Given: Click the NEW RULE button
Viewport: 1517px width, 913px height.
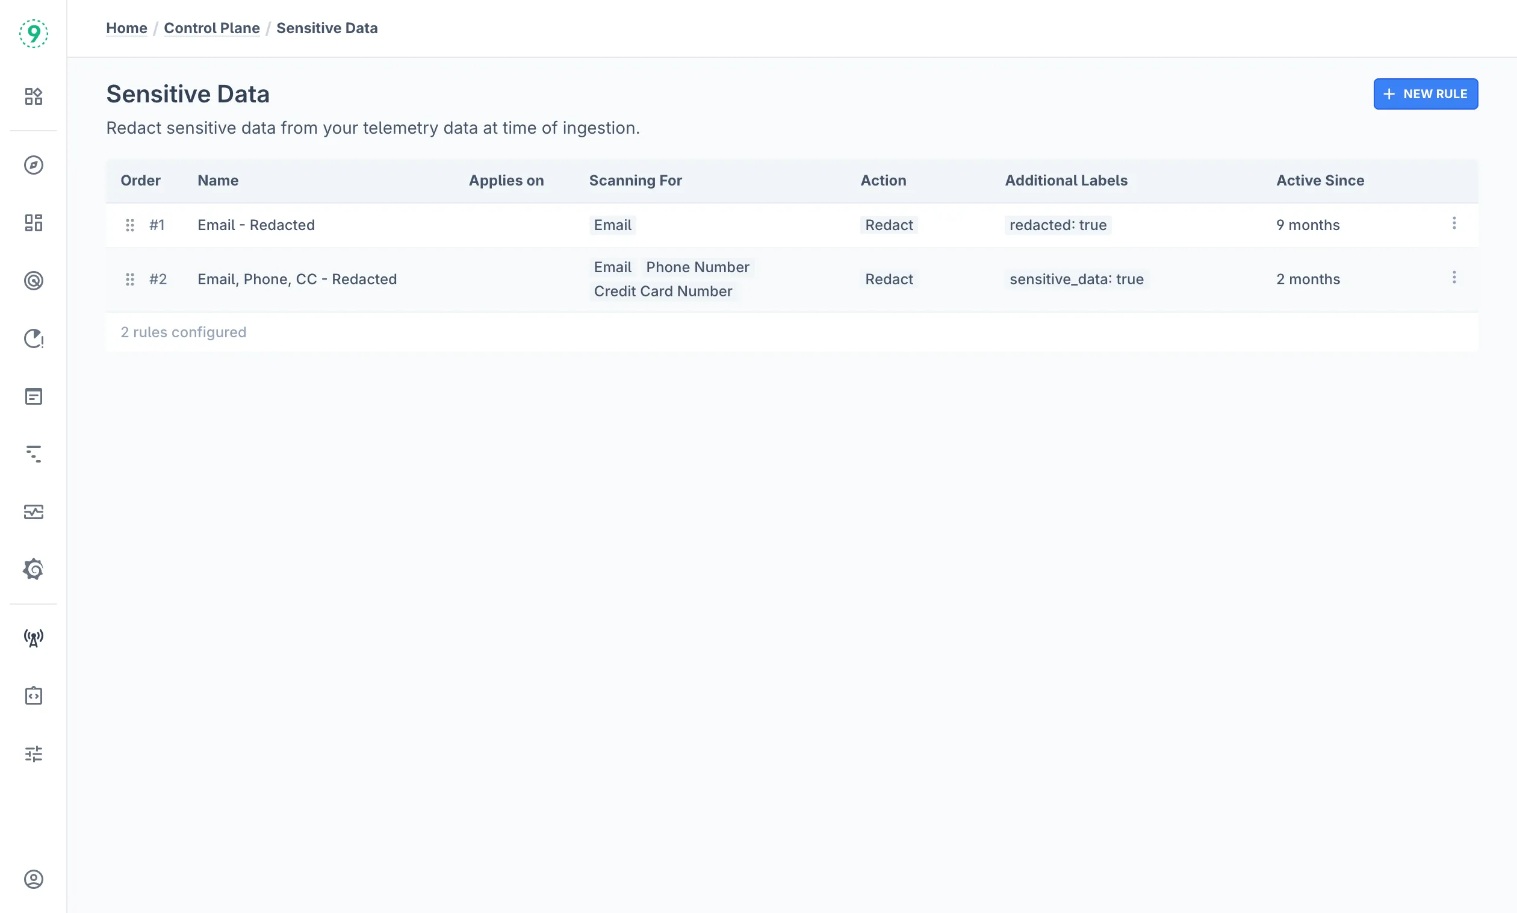Looking at the screenshot, I should click(1425, 94).
